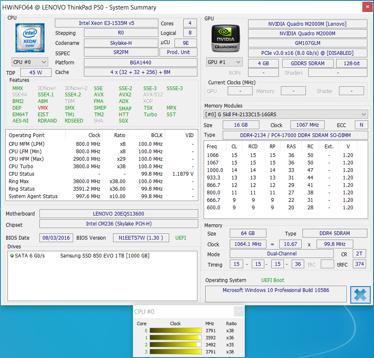The height and width of the screenshot is (358, 374).
Task: Click the BIOS Version N1EET57W (1.30 )
Action: click(141, 238)
